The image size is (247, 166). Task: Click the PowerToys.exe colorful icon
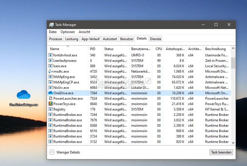[50, 104]
